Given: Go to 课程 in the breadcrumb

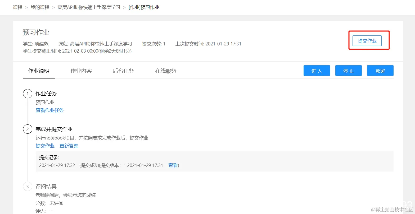Looking at the screenshot, I should click(x=18, y=7).
